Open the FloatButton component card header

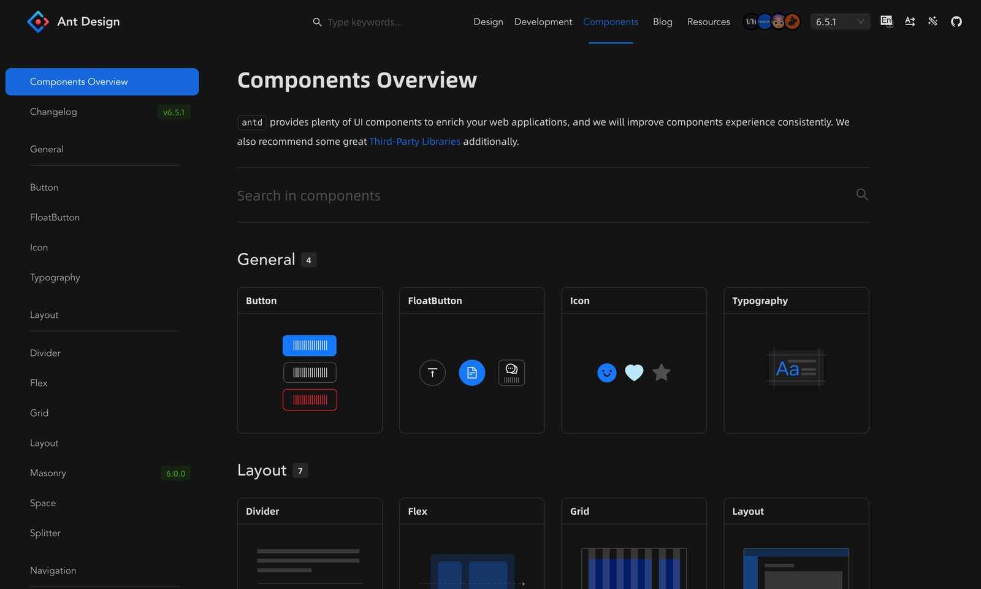[x=472, y=301]
